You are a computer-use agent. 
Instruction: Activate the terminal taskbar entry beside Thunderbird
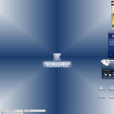point(34,111)
